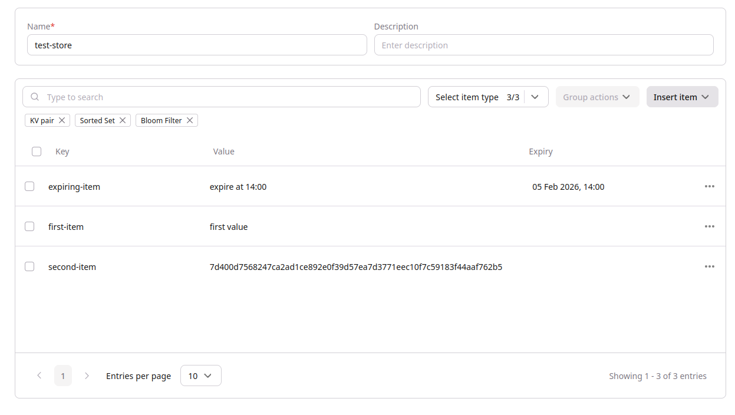Go to previous page arrow
The image size is (735, 415).
39,376
